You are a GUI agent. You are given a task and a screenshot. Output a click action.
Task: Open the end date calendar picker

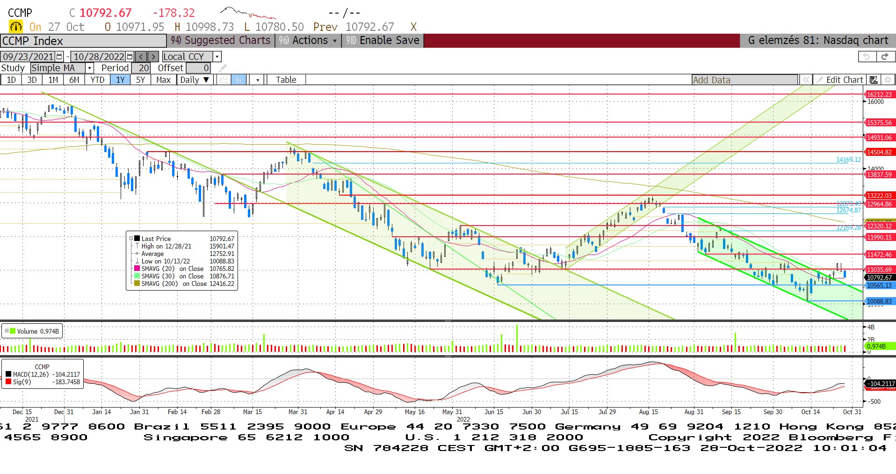130,57
